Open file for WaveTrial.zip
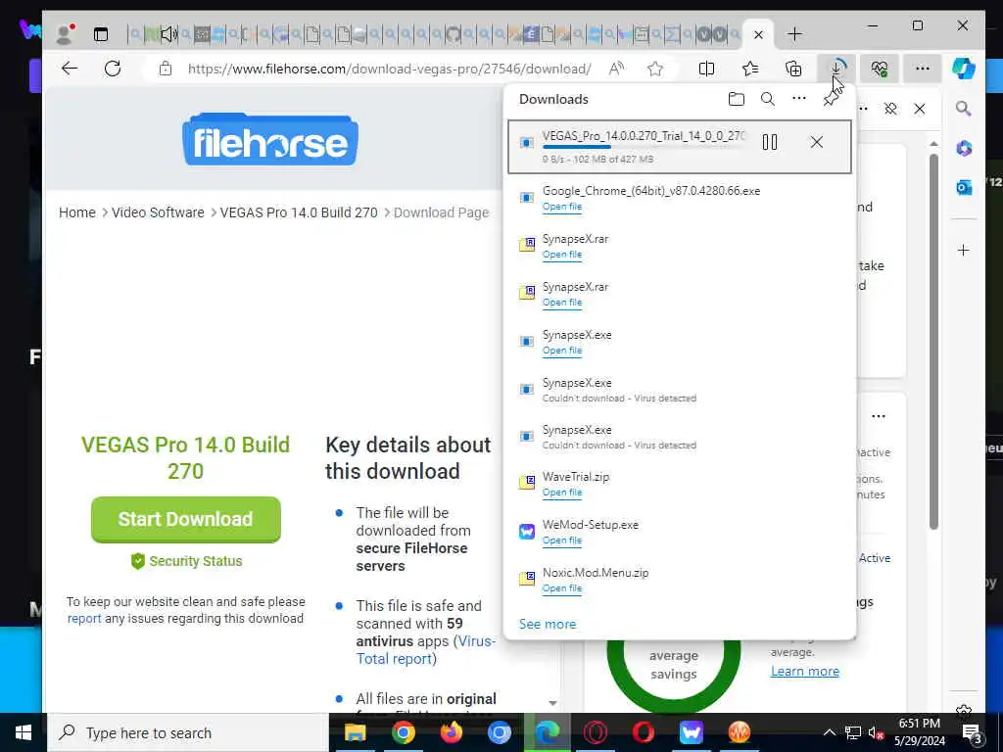This screenshot has width=1003, height=752. point(562,493)
